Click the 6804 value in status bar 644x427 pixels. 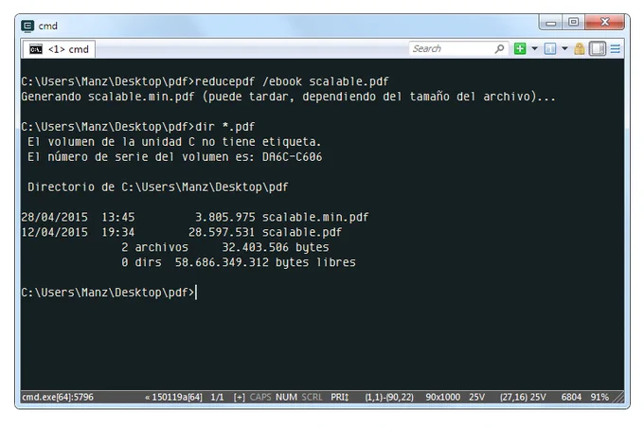click(x=571, y=397)
